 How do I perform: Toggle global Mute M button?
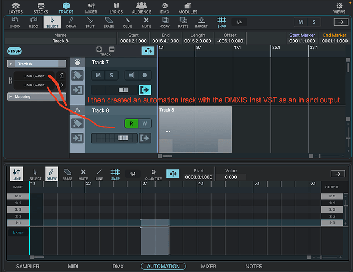301,22
